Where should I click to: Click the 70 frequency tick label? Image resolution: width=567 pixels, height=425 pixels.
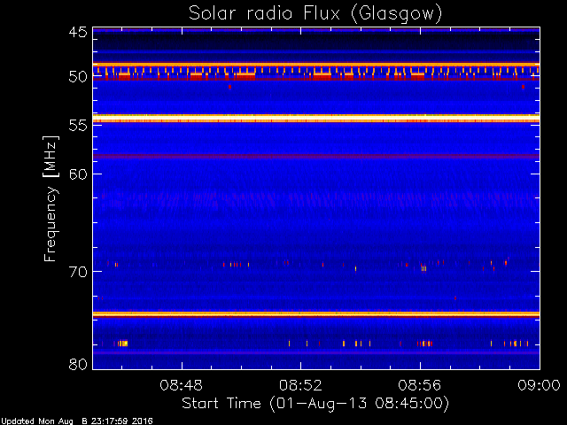point(78,272)
